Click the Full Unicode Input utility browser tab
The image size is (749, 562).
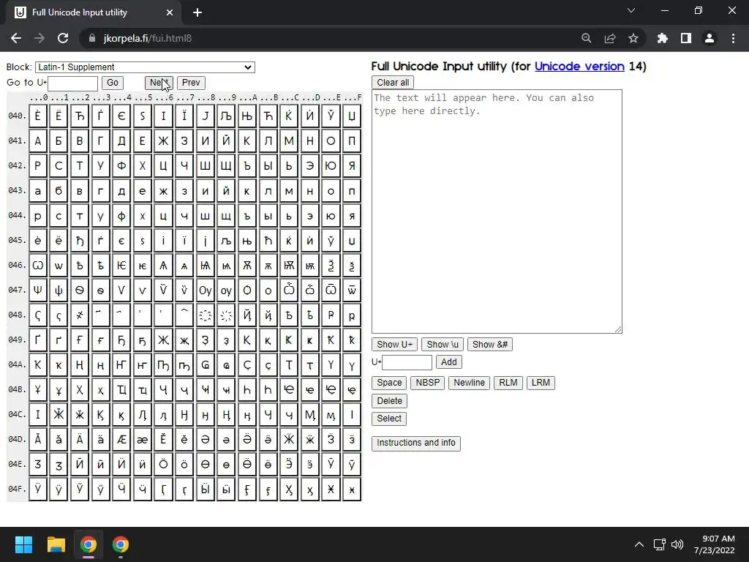94,12
